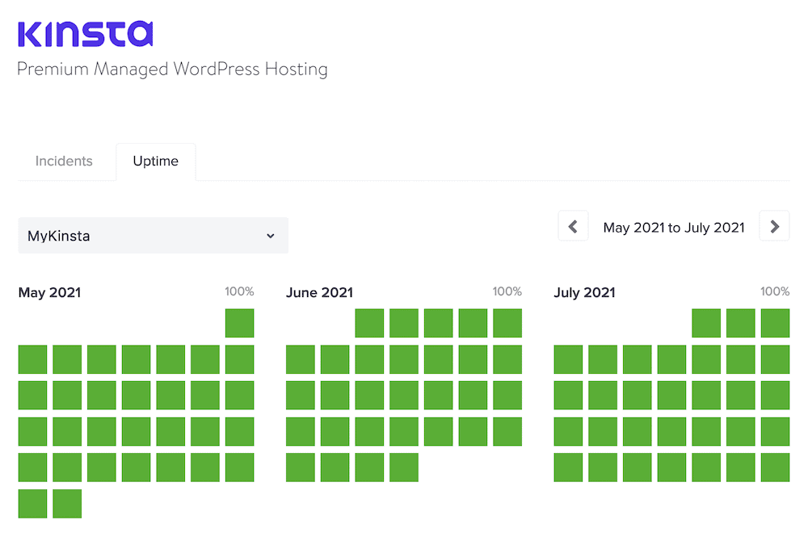
Task: Click the left arrow to view previous months
Action: tap(573, 226)
